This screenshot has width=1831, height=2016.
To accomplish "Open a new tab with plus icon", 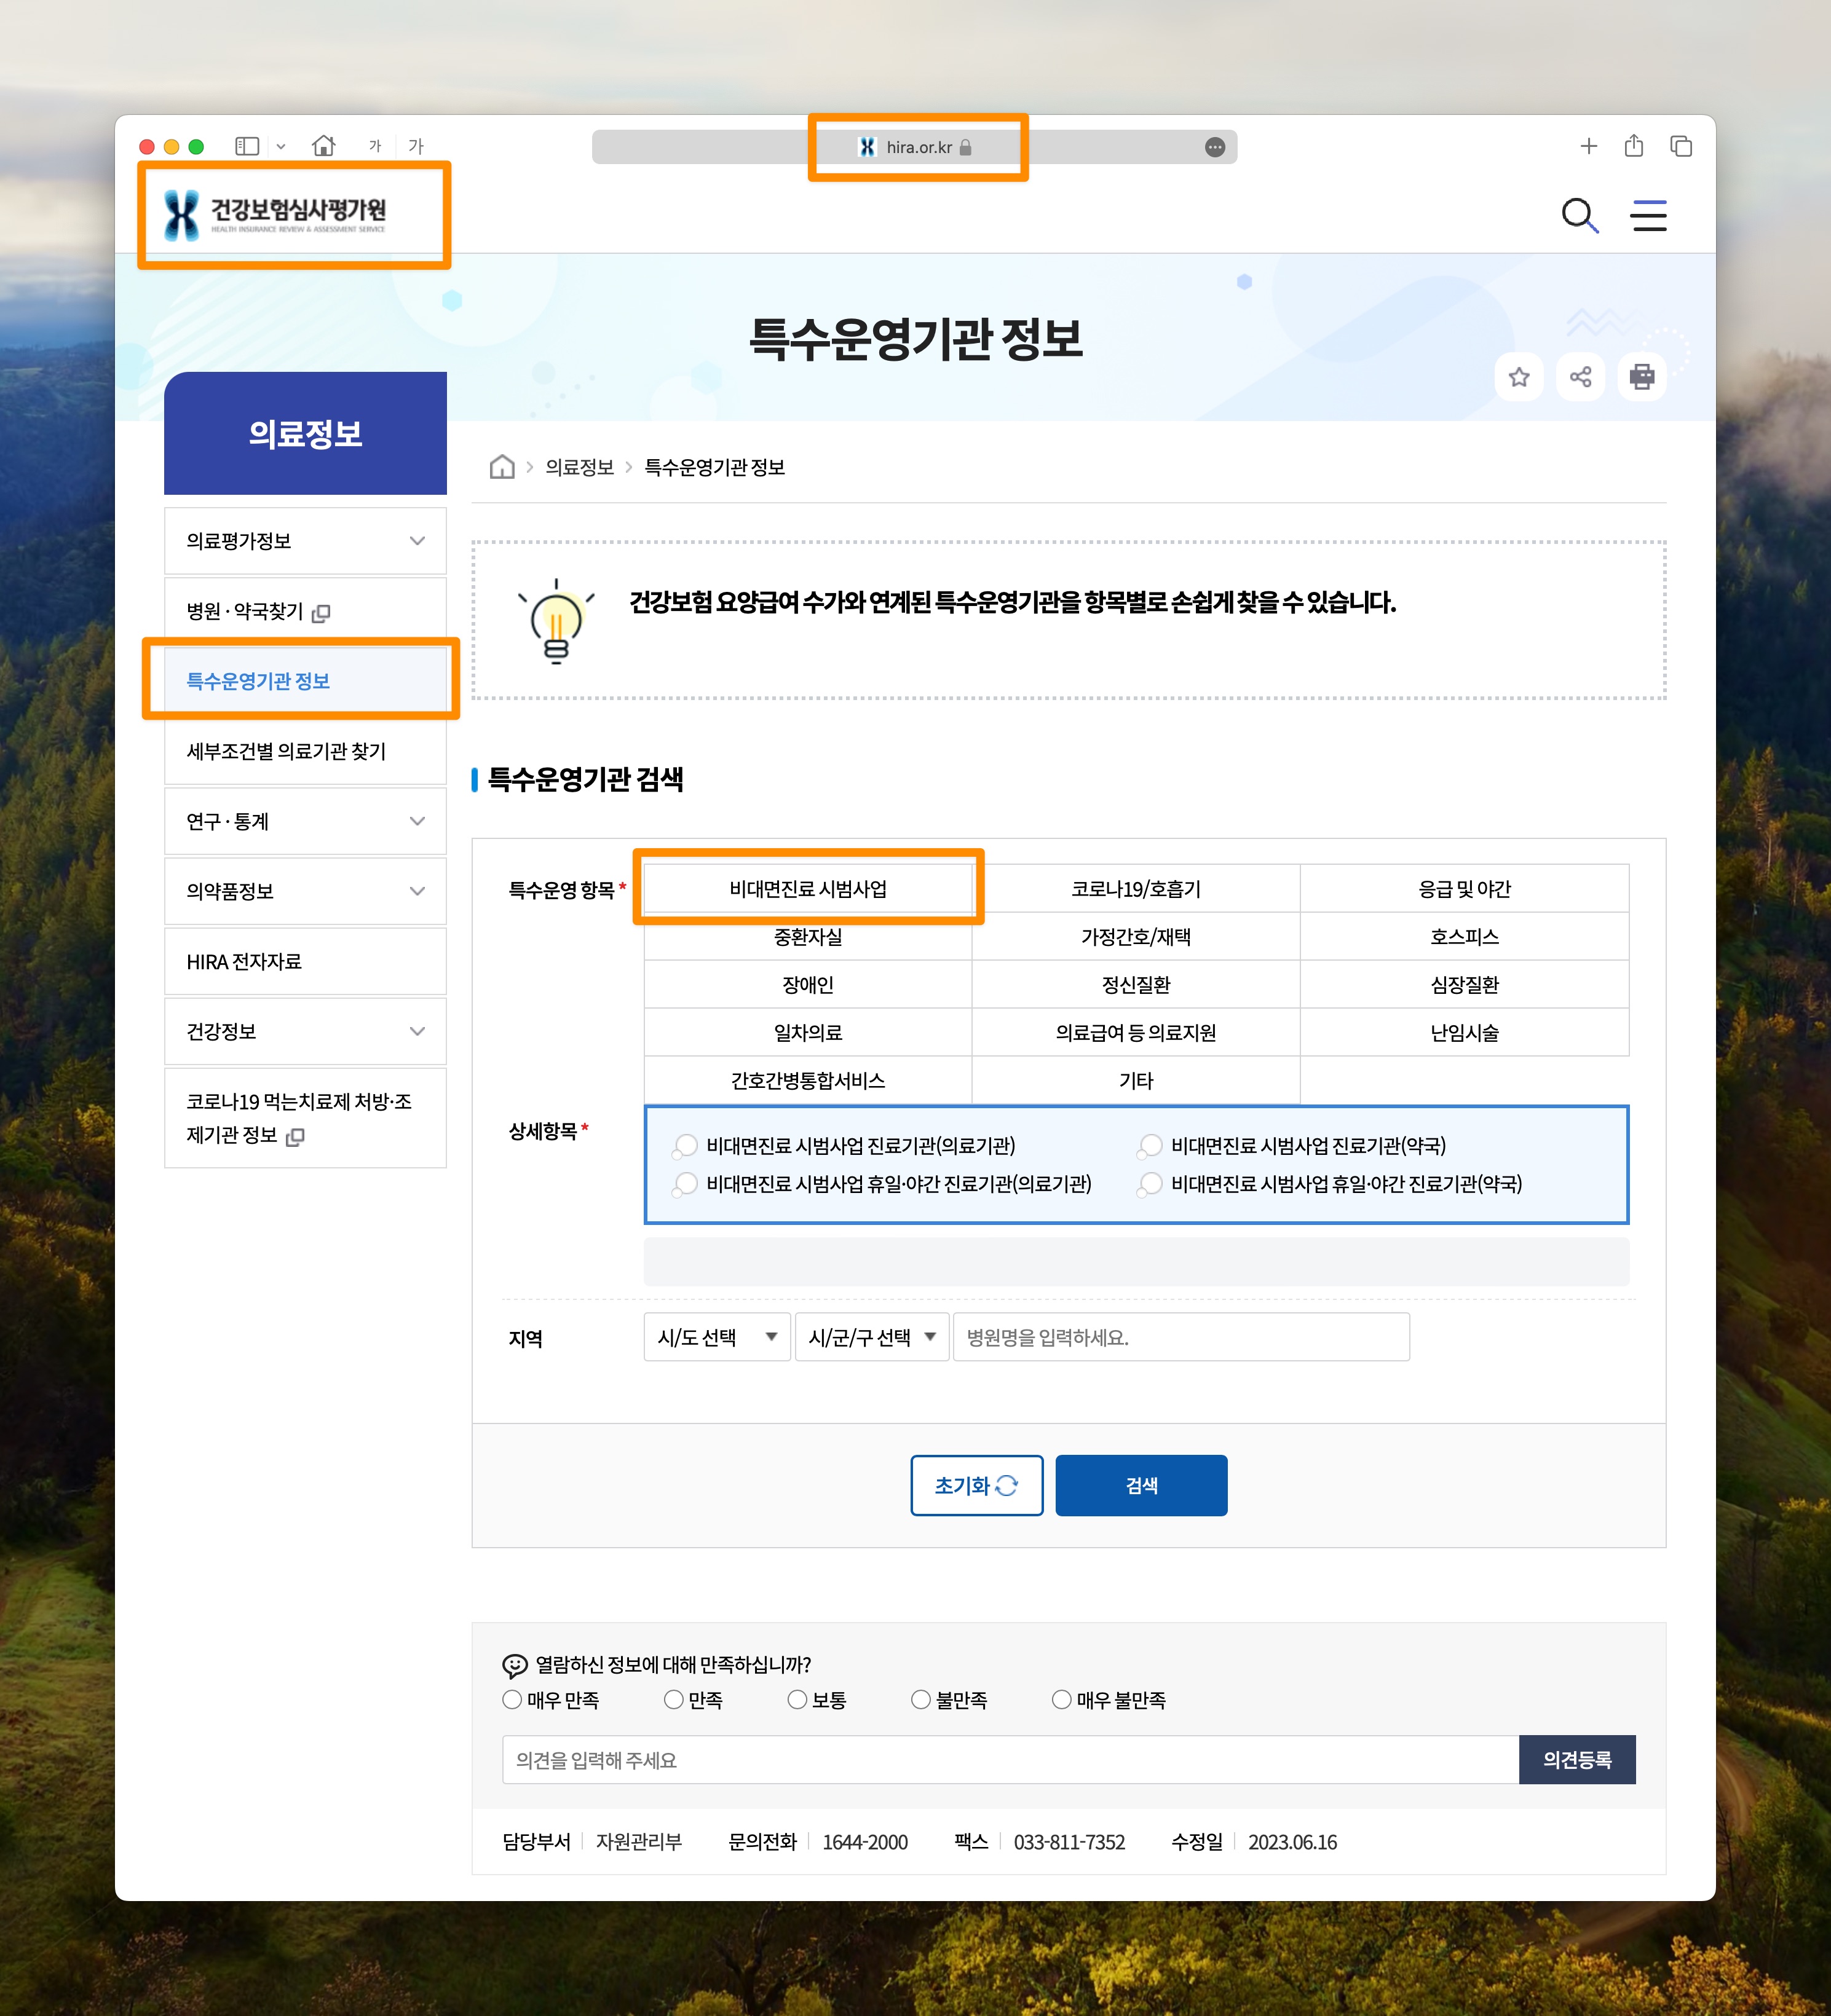I will pyautogui.click(x=1589, y=146).
